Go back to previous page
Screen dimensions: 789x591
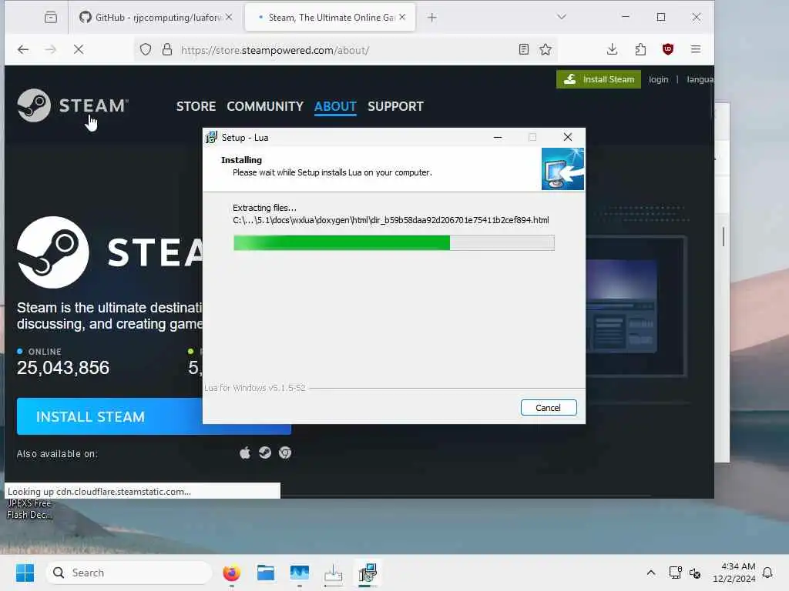(x=23, y=49)
